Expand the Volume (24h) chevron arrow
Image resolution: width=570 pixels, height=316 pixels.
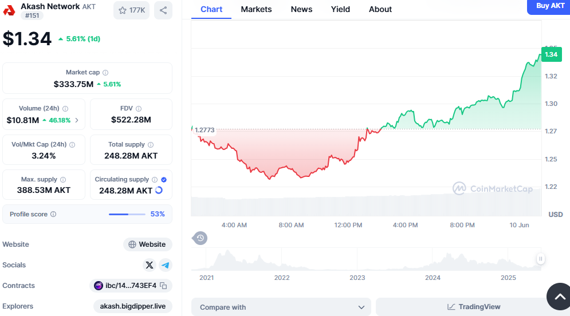coord(77,120)
